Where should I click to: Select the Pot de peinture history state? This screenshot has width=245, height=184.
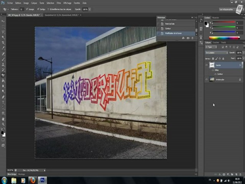176,24
